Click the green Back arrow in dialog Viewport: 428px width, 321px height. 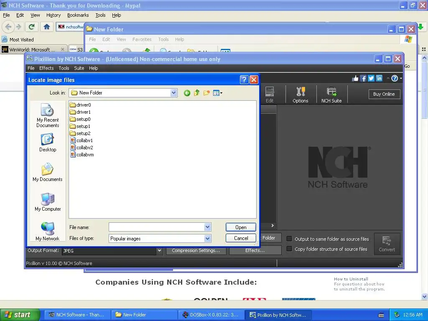coord(187,93)
